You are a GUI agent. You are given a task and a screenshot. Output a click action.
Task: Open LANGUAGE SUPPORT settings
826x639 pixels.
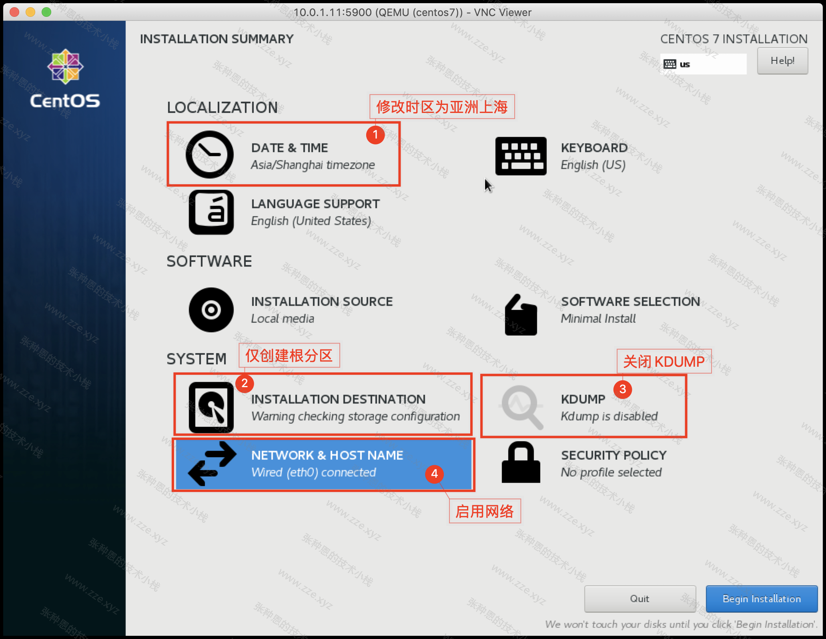[x=315, y=204]
